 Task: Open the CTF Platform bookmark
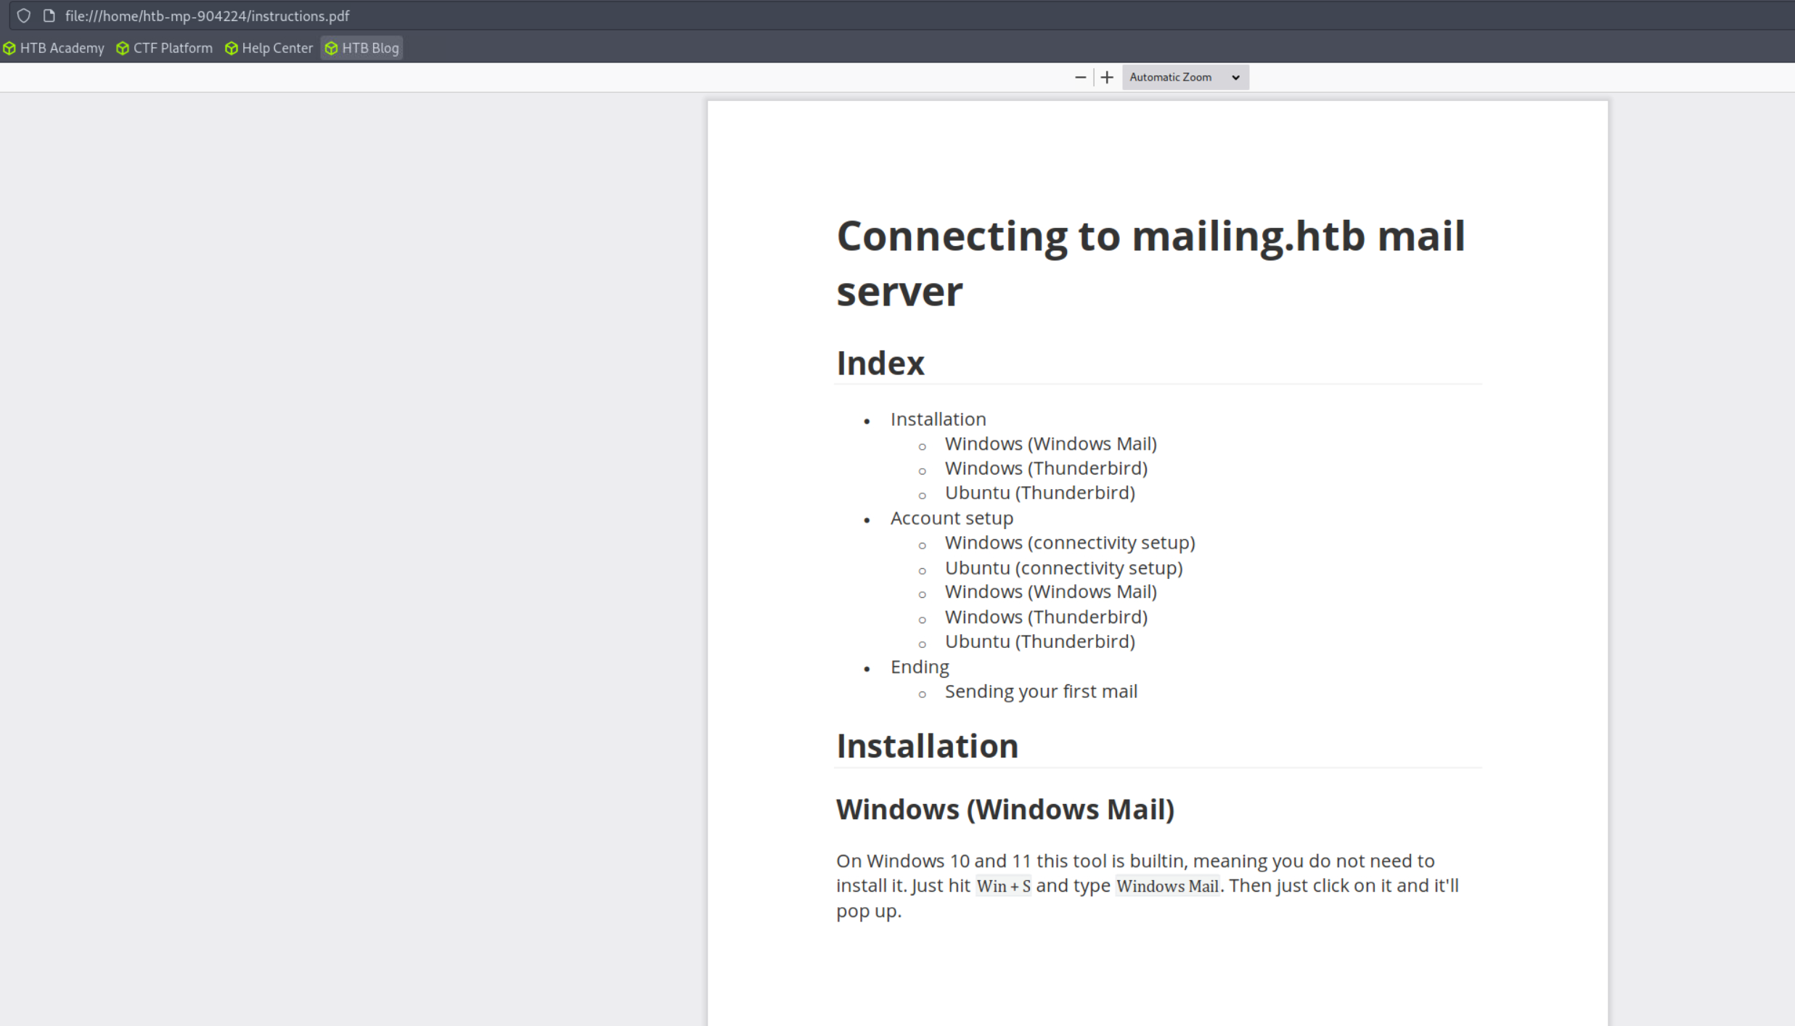click(x=165, y=48)
